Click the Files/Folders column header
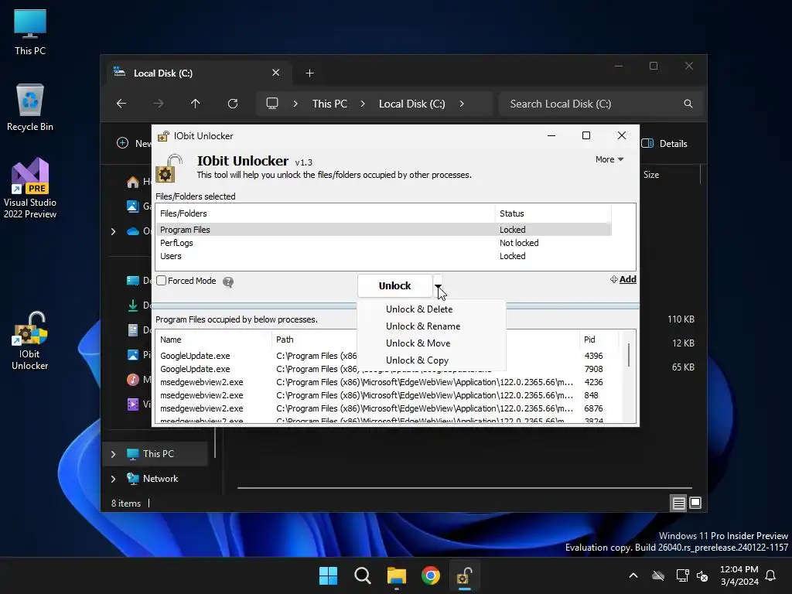Screen dimensions: 792x594 pyautogui.click(x=326, y=213)
